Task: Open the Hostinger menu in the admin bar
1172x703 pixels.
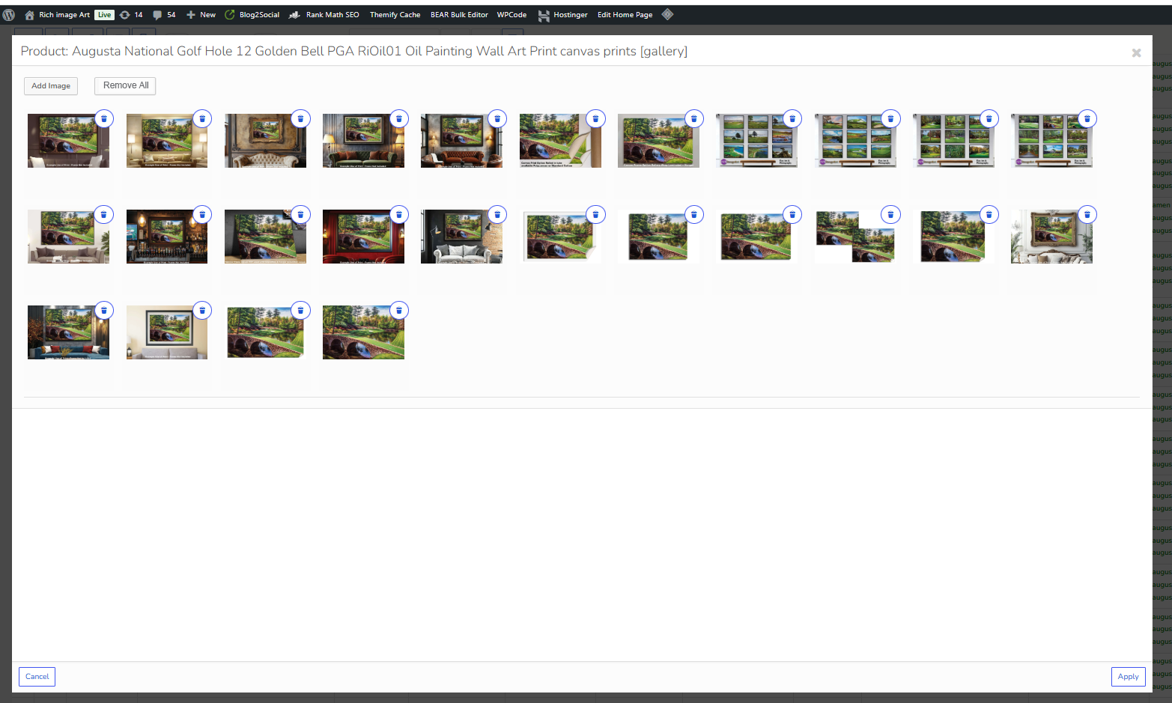Action: click(x=562, y=15)
